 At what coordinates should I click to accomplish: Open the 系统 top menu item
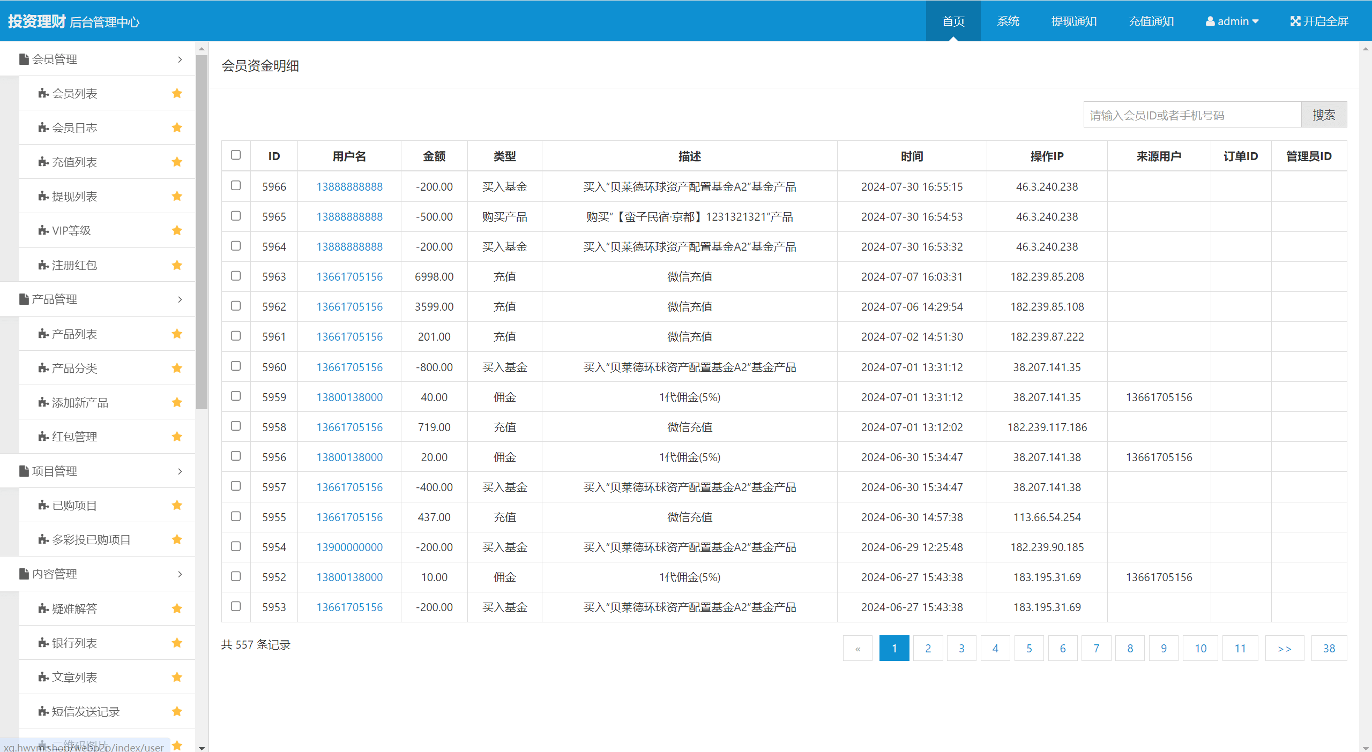point(1008,21)
